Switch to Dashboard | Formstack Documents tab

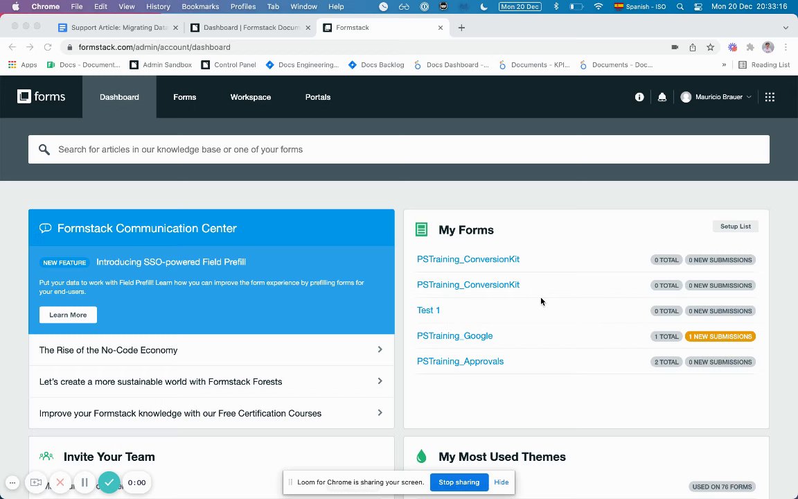(x=250, y=28)
